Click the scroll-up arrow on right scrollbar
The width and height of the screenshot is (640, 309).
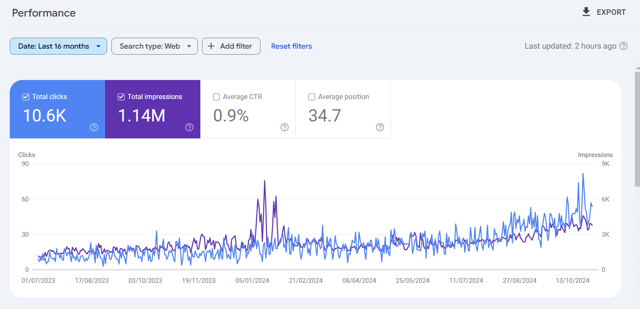click(x=637, y=67)
